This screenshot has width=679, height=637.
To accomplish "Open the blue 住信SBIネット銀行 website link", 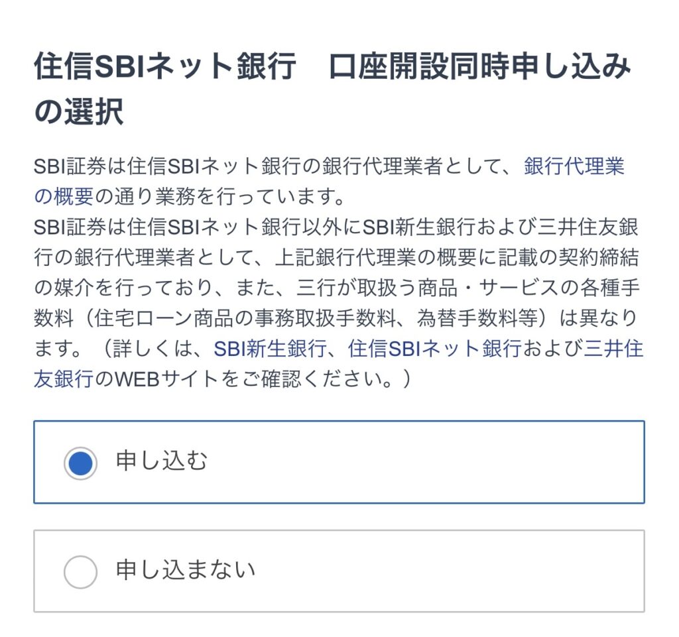I will tap(434, 348).
